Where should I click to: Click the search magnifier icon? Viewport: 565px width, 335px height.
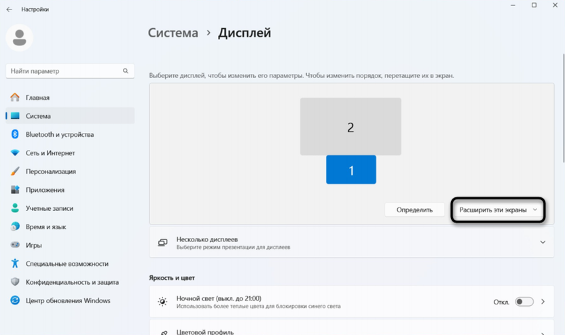click(x=126, y=71)
